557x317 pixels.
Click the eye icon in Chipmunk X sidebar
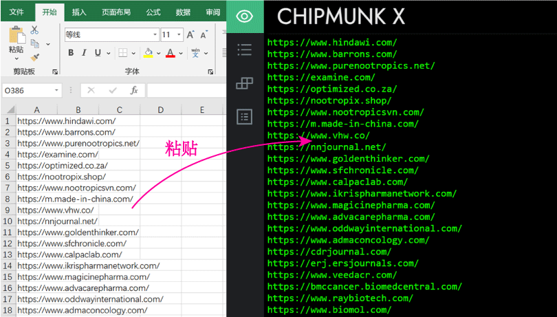(x=245, y=16)
